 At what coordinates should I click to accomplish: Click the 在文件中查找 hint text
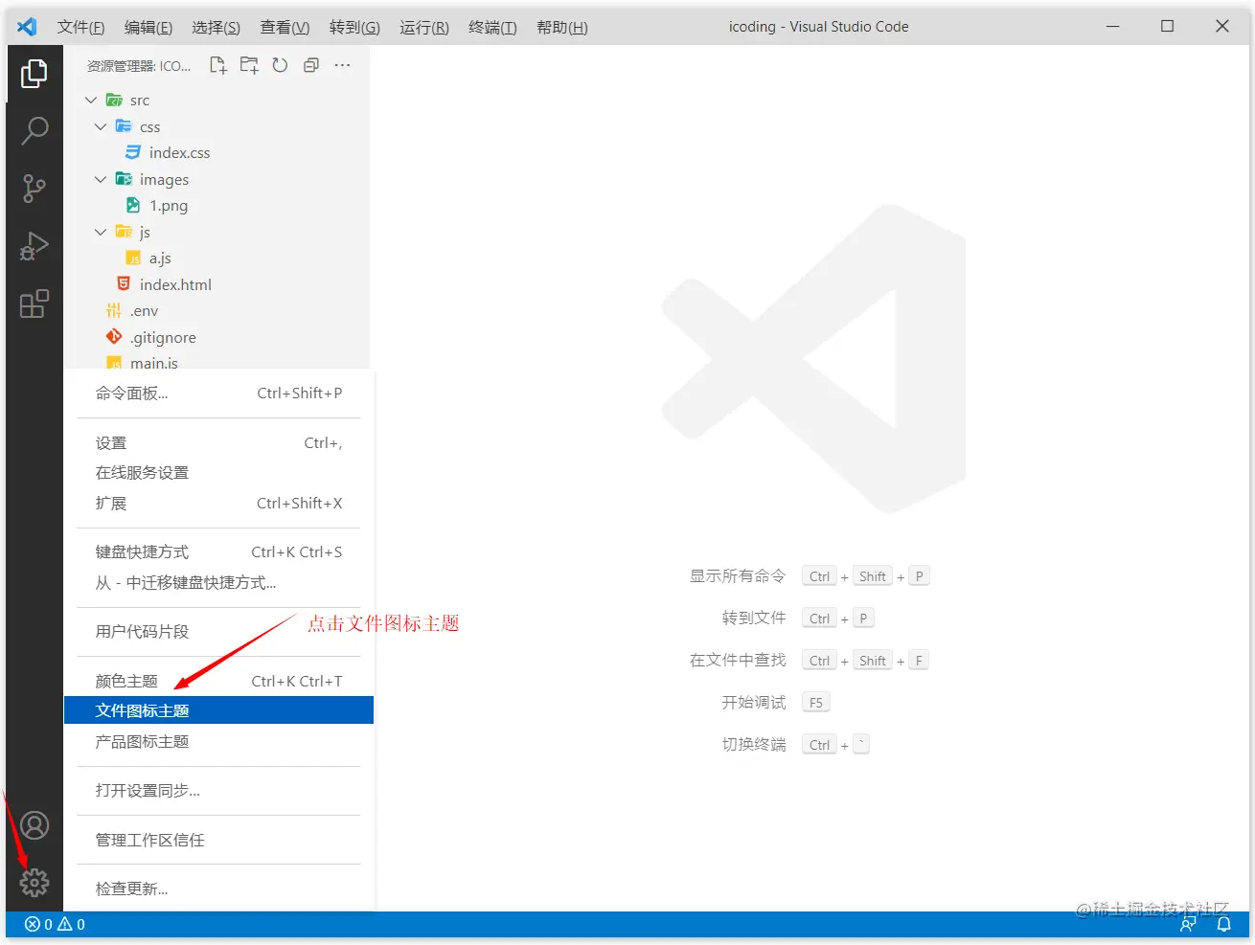pyautogui.click(x=738, y=660)
